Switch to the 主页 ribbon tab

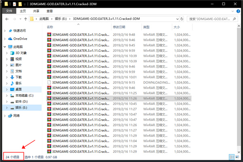[x=23, y=11]
